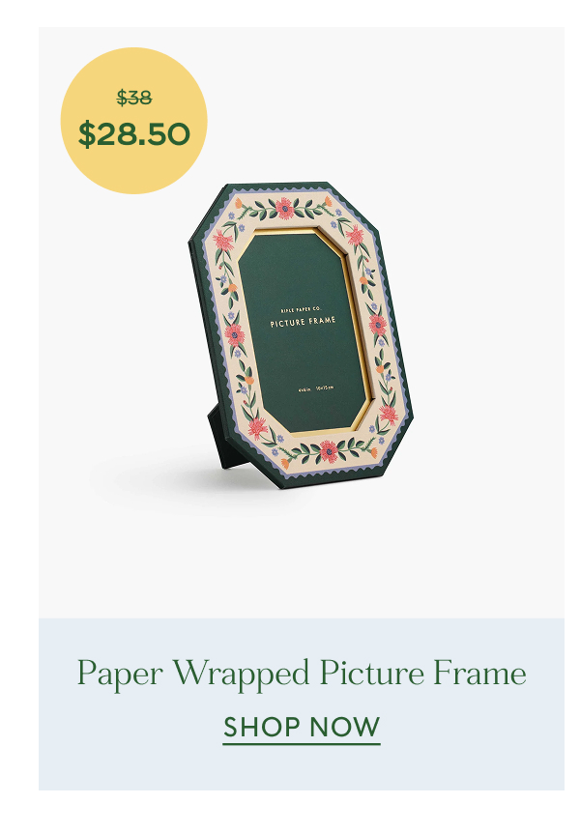Open the octagonal picture frame product image
Image resolution: width=580 pixels, height=833 pixels.
tap(301, 335)
